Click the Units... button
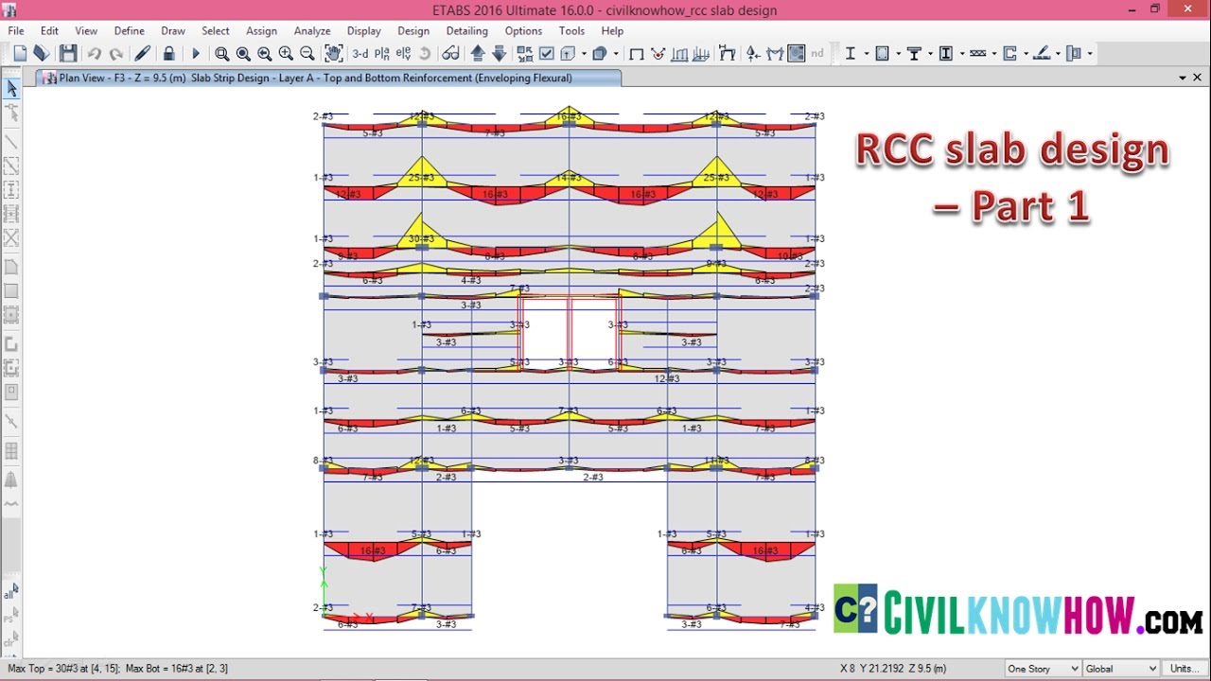 click(1185, 669)
